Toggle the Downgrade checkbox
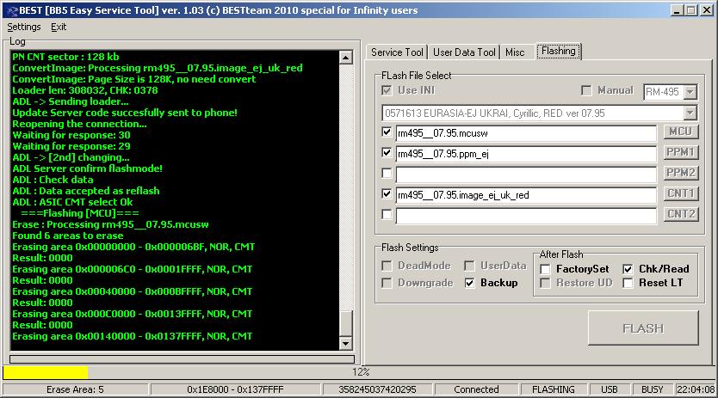The width and height of the screenshot is (718, 398). [x=387, y=283]
